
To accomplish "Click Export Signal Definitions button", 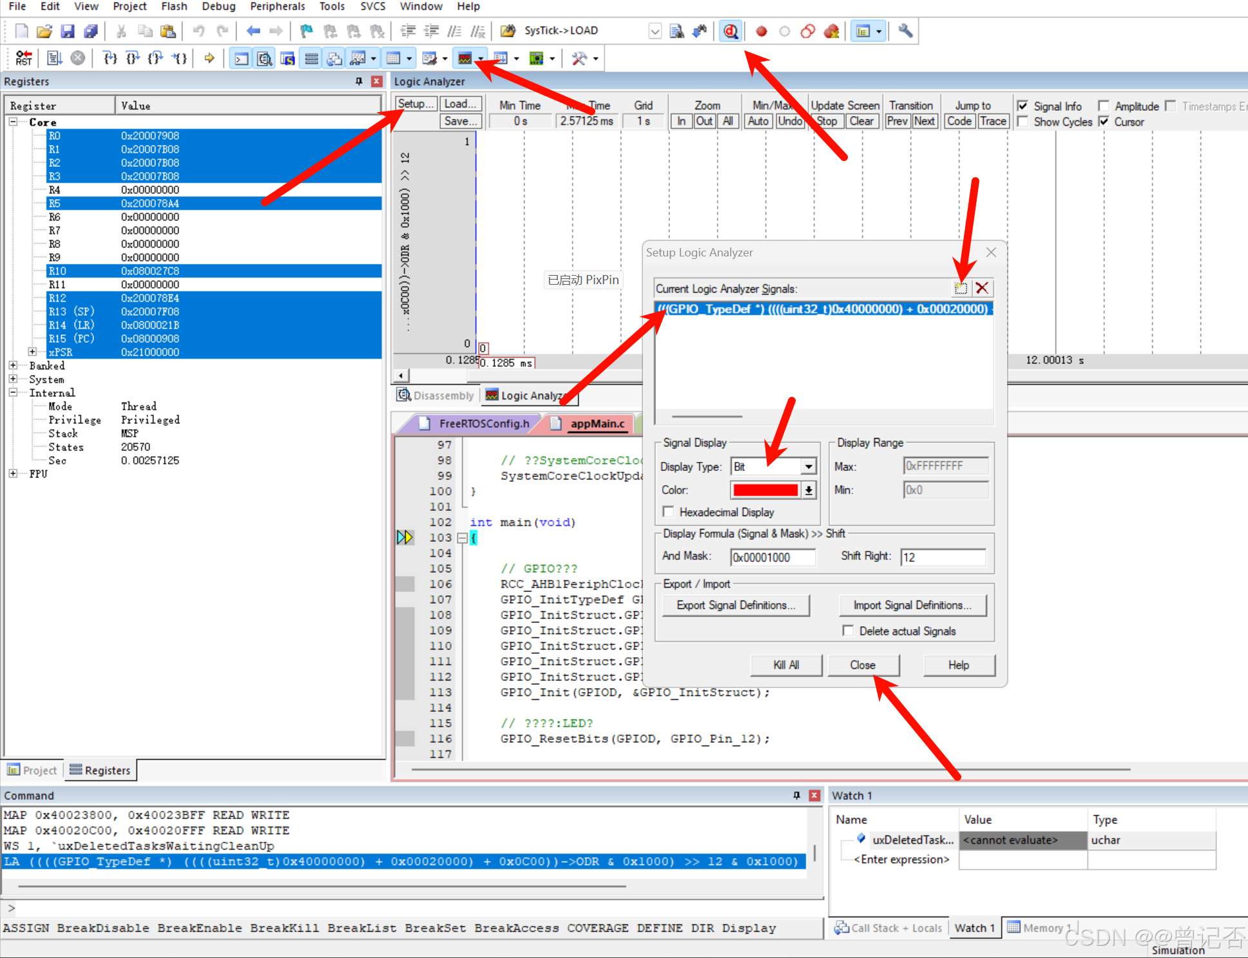I will pyautogui.click(x=735, y=605).
